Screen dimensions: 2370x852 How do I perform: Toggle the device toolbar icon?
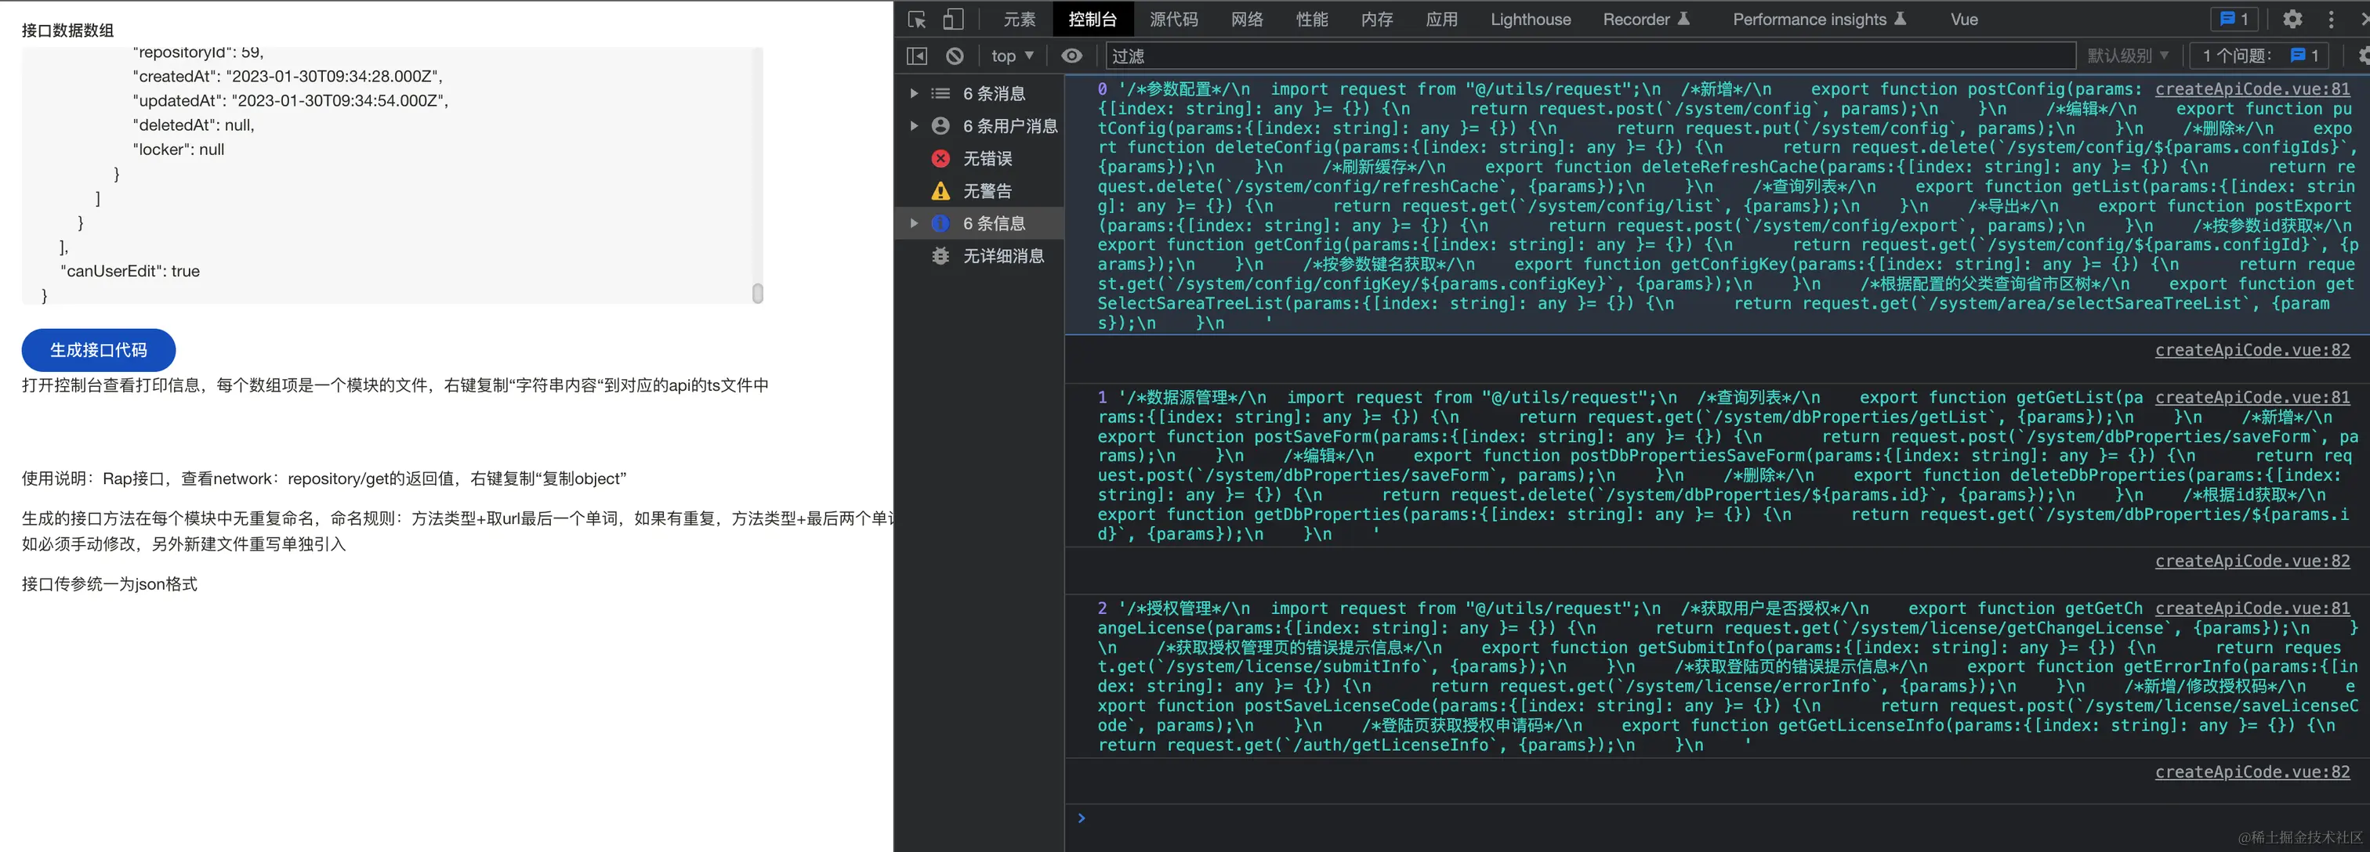953,20
